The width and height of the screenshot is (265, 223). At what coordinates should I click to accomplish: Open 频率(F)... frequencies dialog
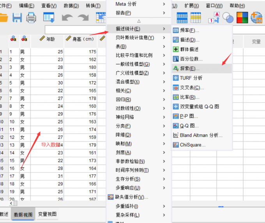(x=189, y=30)
